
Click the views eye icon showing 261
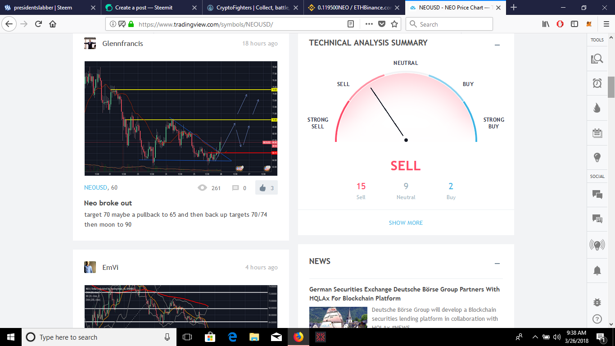pyautogui.click(x=202, y=188)
